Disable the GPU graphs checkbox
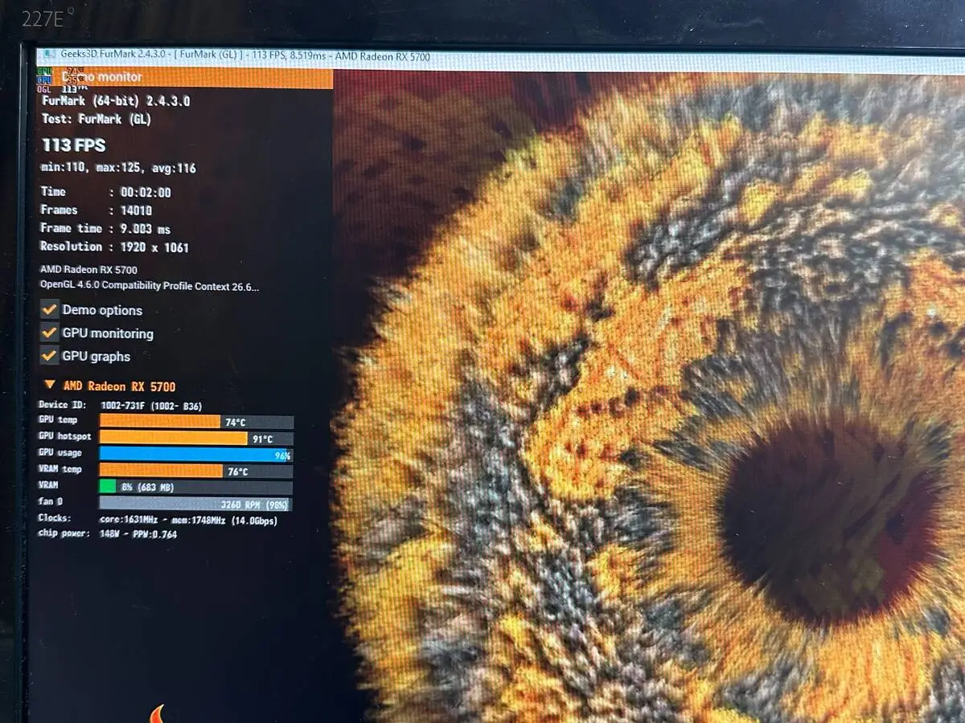965x723 pixels. coord(50,356)
